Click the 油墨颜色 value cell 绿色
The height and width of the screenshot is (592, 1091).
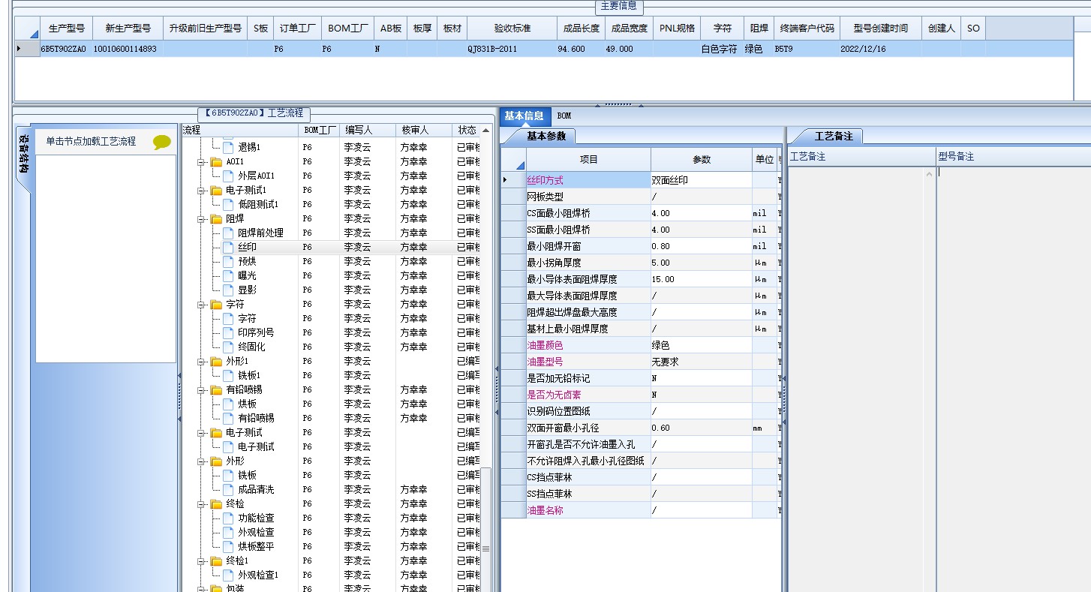coord(701,345)
